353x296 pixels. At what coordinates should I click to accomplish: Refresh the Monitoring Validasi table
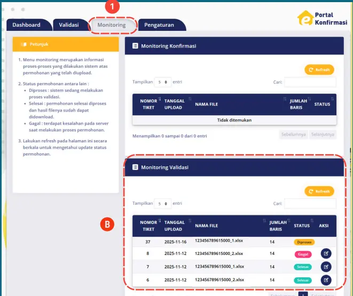319,191
